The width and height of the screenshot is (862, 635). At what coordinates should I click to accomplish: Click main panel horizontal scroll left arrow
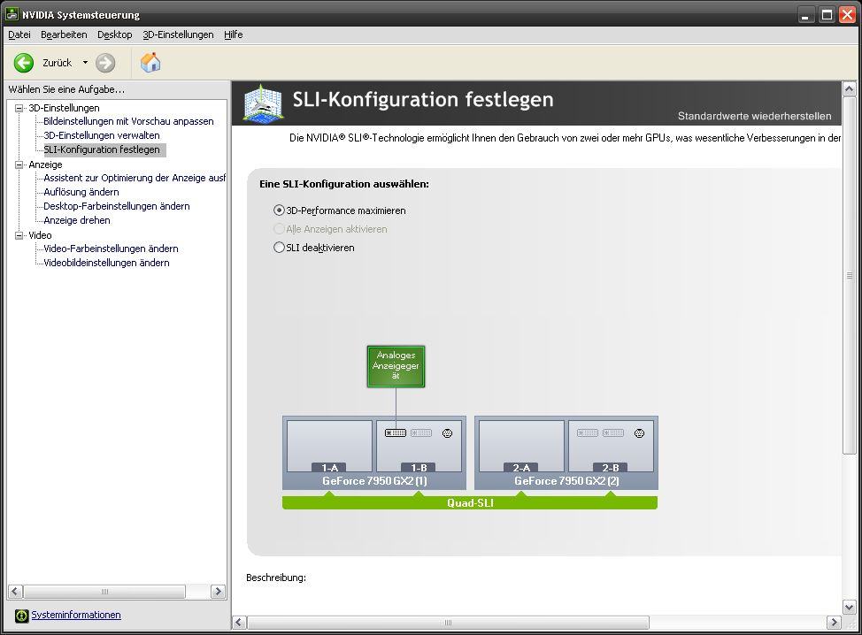point(239,623)
